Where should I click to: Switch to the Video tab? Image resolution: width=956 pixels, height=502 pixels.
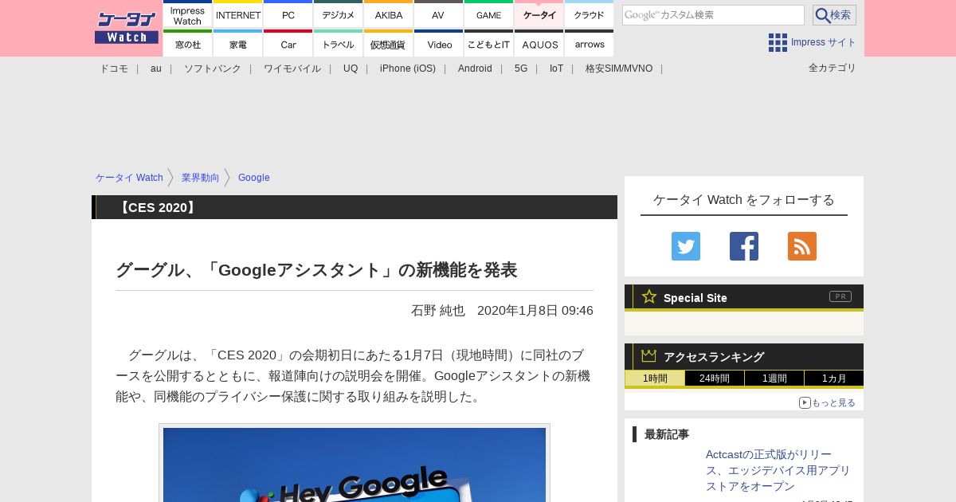tap(439, 44)
